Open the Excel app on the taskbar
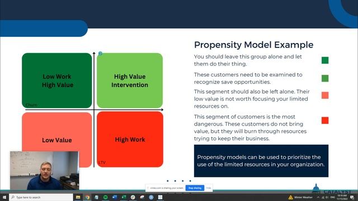Image resolution: width=358 pixels, height=201 pixels. (124, 197)
